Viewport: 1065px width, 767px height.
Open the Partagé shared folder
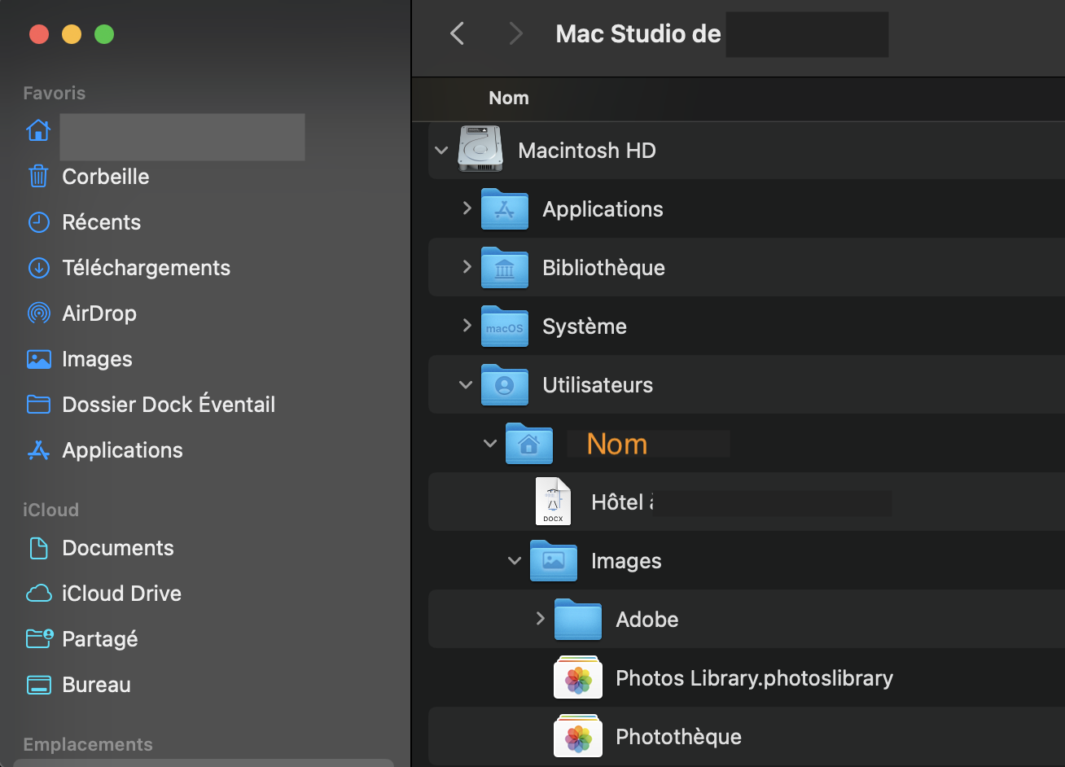pyautogui.click(x=99, y=639)
